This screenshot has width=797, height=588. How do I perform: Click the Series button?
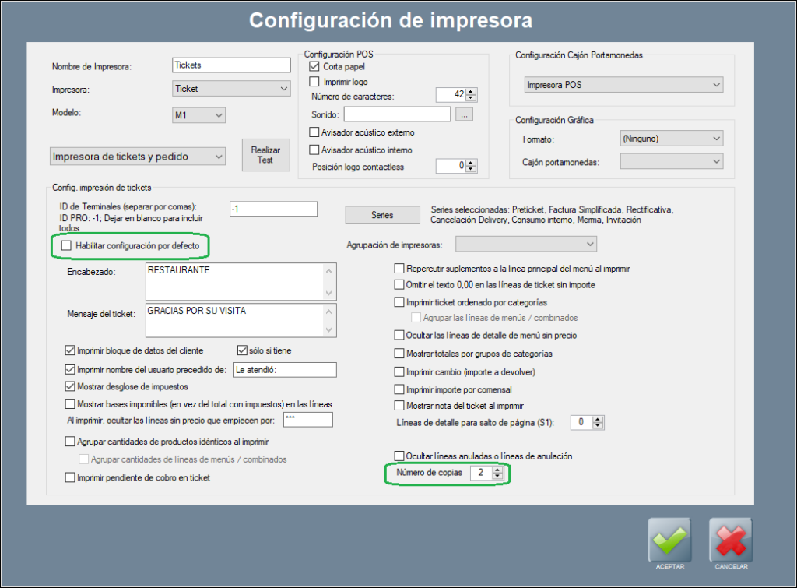[x=382, y=215]
